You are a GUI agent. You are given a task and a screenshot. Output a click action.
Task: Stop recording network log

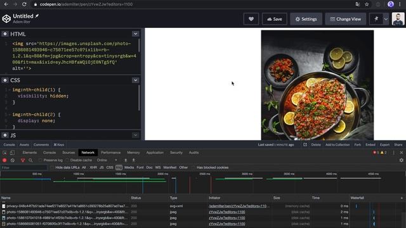tap(4, 160)
